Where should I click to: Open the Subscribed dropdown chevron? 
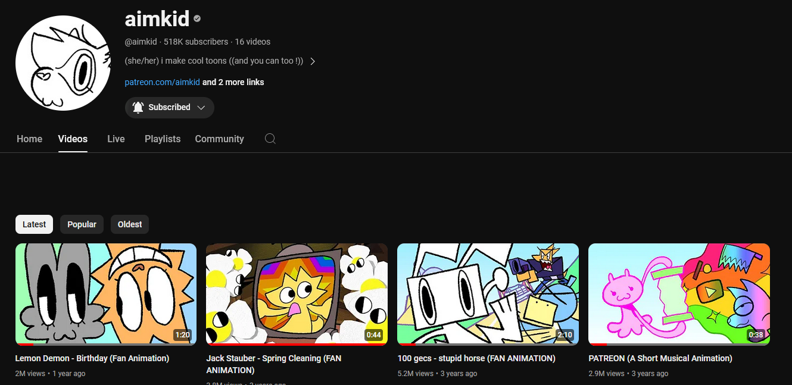[x=201, y=108]
